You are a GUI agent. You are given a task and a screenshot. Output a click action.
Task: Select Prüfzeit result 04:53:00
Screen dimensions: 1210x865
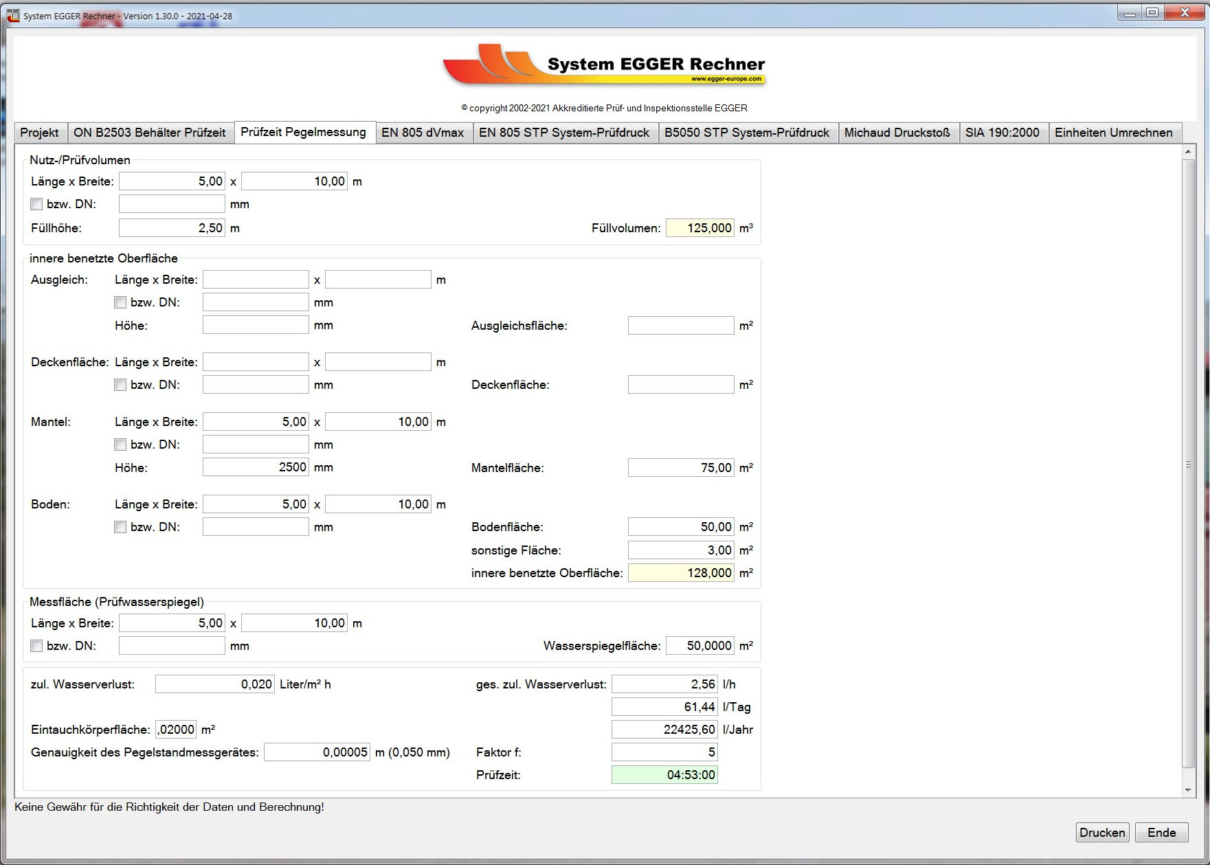[664, 775]
